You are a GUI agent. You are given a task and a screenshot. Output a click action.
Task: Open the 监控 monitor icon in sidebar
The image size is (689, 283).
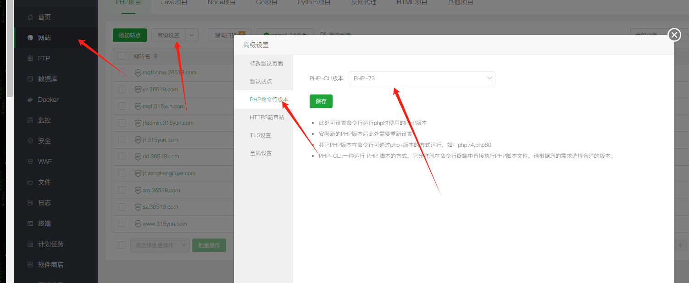pos(30,120)
